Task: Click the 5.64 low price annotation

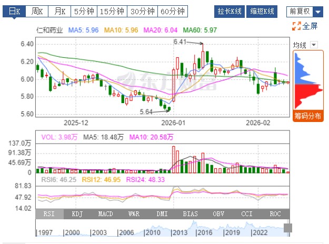Action: click(146, 111)
